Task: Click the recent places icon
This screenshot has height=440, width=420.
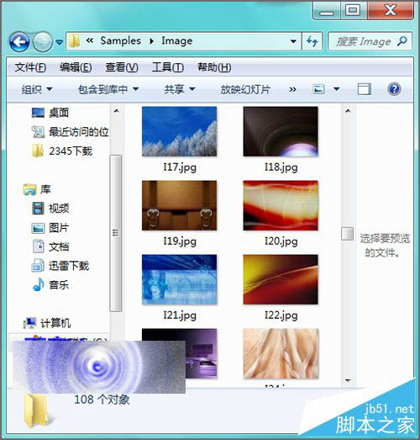Action: pos(38,132)
